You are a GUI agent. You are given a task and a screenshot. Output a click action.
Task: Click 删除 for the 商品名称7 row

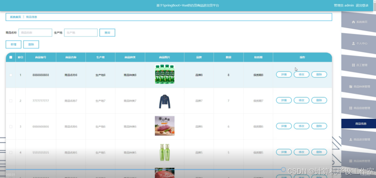[319, 100]
